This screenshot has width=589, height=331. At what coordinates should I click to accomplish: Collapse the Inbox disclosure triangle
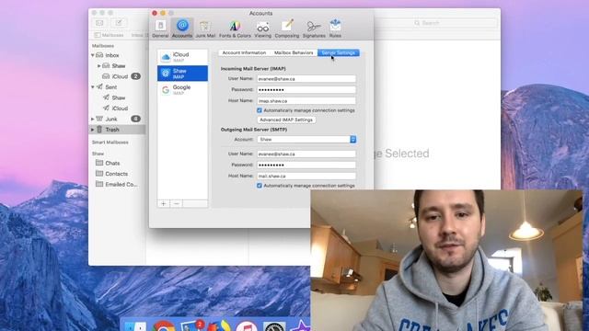point(93,55)
